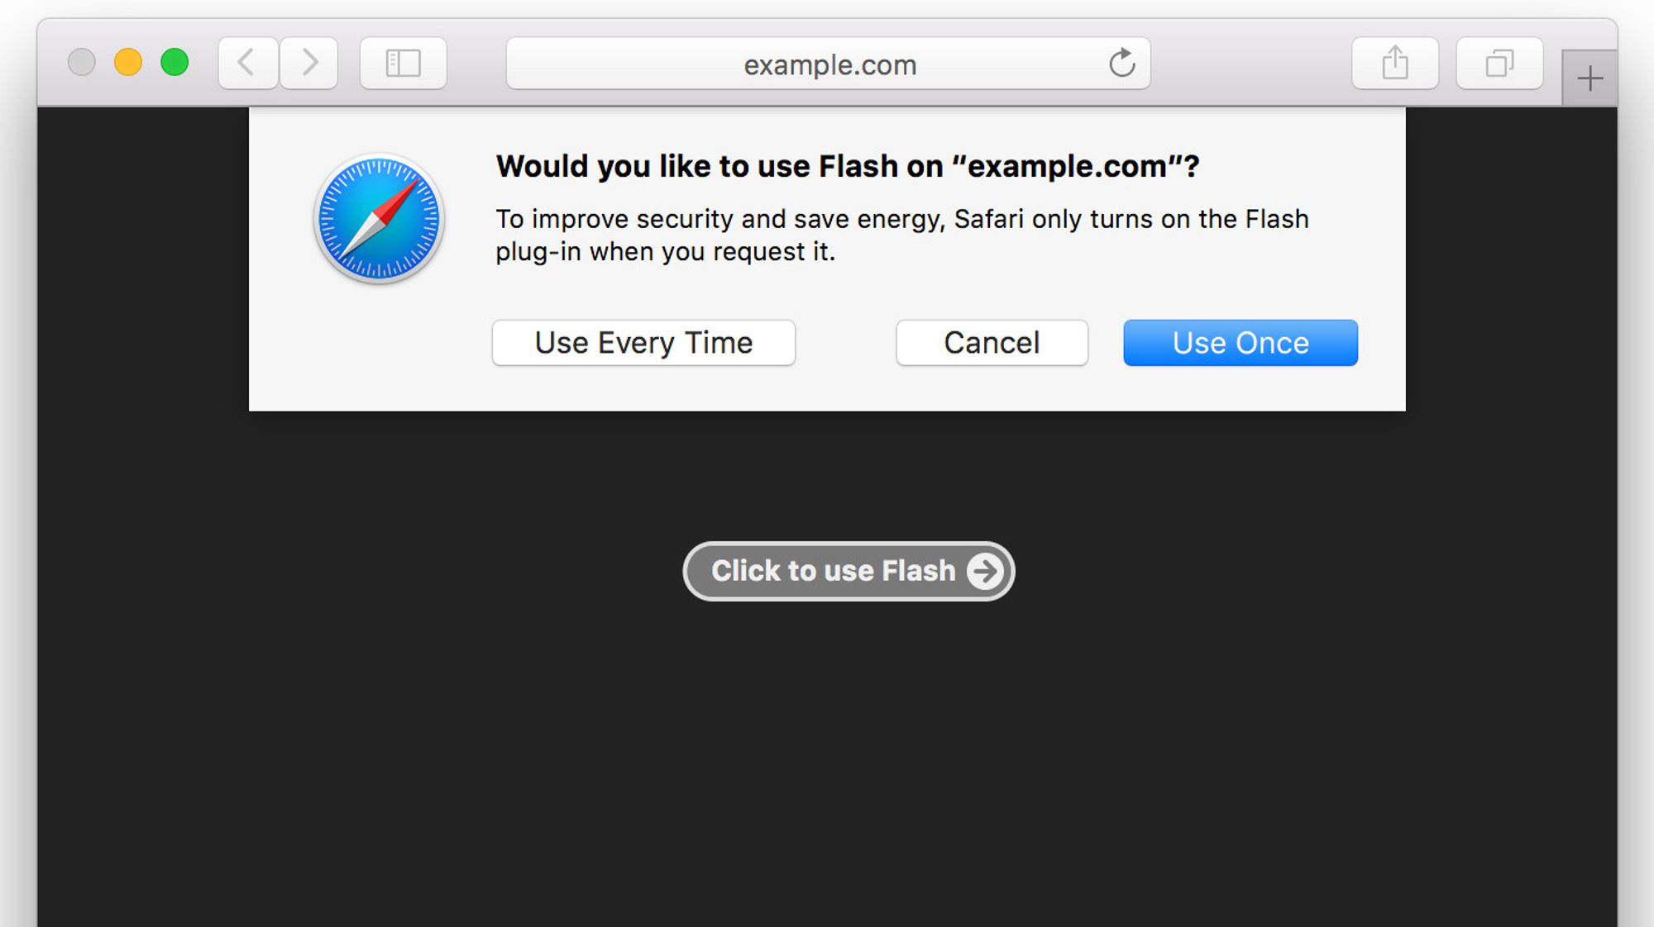Image resolution: width=1654 pixels, height=927 pixels.
Task: Click the dialog's "Would you like to use Flash" heading
Action: 847,167
